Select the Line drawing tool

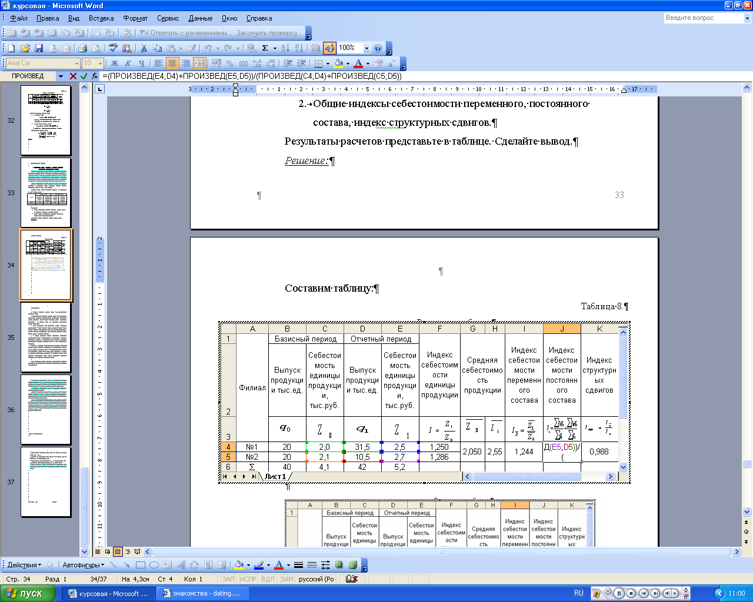[x=114, y=565]
